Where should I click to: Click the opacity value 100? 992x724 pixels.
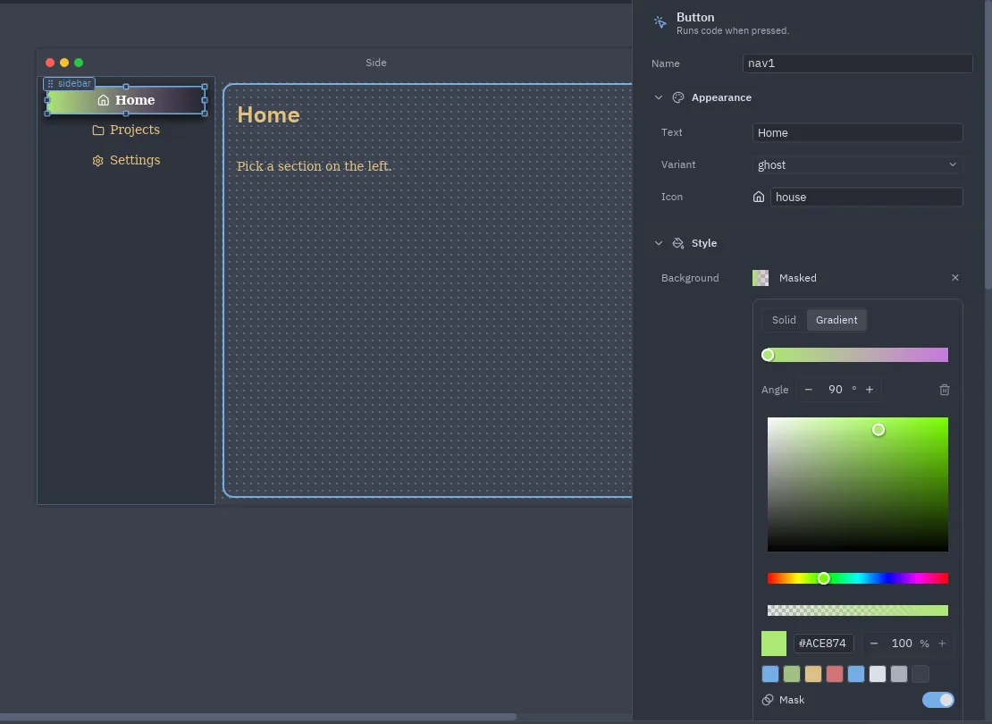tap(902, 644)
